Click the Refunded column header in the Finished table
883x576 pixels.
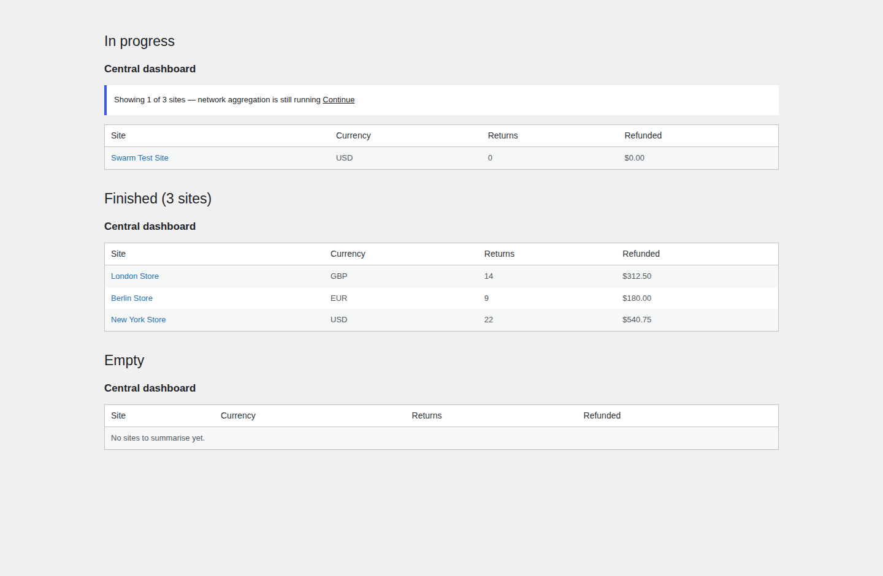[641, 254]
